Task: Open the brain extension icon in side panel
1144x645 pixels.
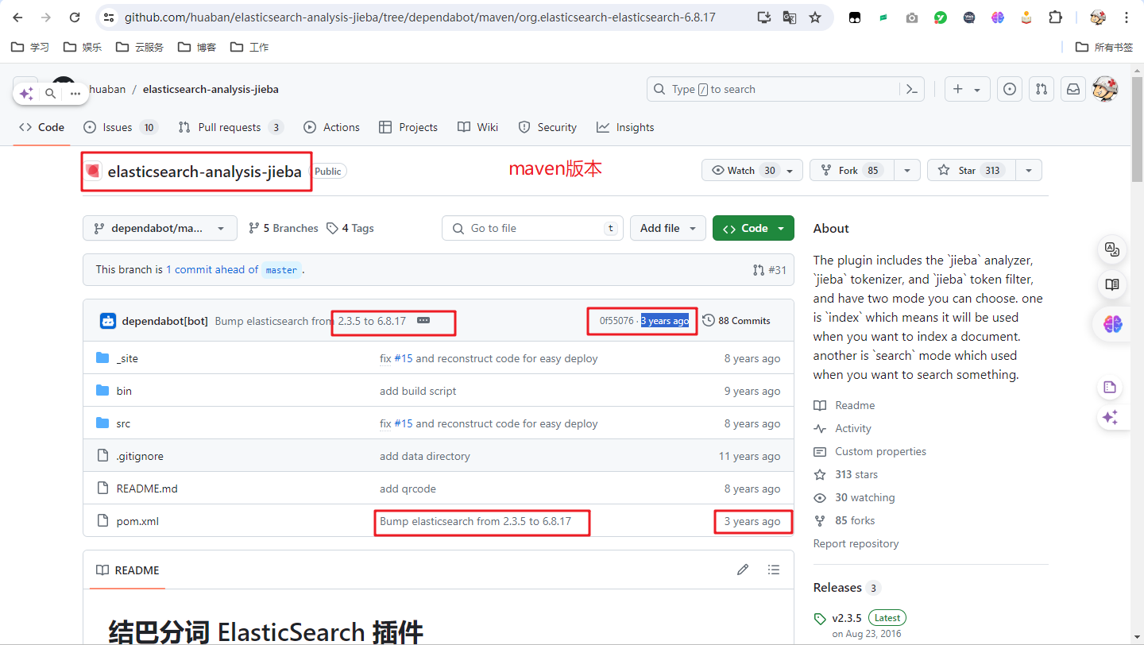Action: point(1111,324)
